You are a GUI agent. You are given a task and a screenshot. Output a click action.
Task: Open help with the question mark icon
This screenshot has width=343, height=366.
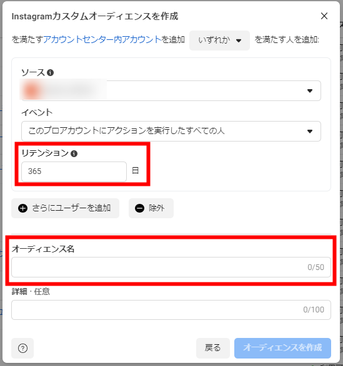(22, 349)
